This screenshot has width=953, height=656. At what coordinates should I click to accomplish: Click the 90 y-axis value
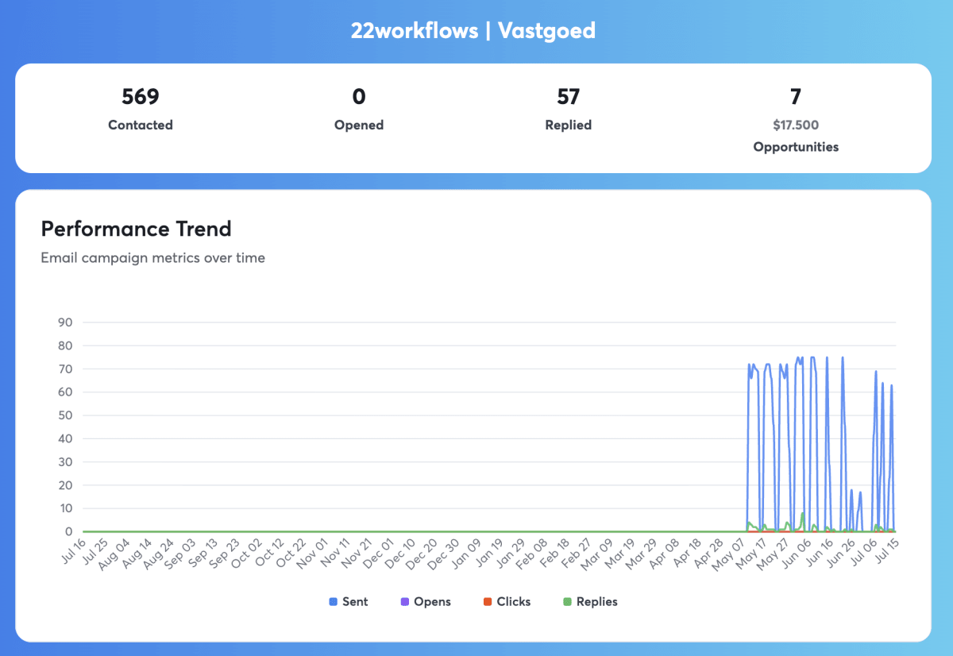[65, 322]
